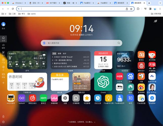Open hot search item 26岁小伙月入5万
Image resolution: width=163 pixels, height=126 pixels.
coord(71,67)
